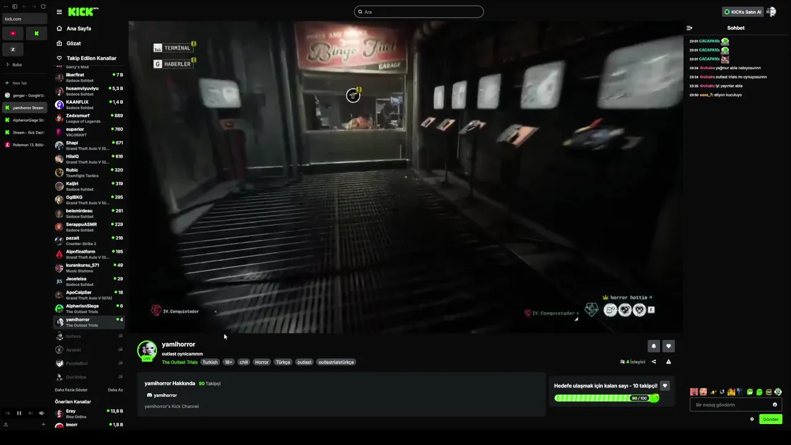The width and height of the screenshot is (791, 445).
Task: Click the follower goal progress bar
Action: tap(606, 398)
